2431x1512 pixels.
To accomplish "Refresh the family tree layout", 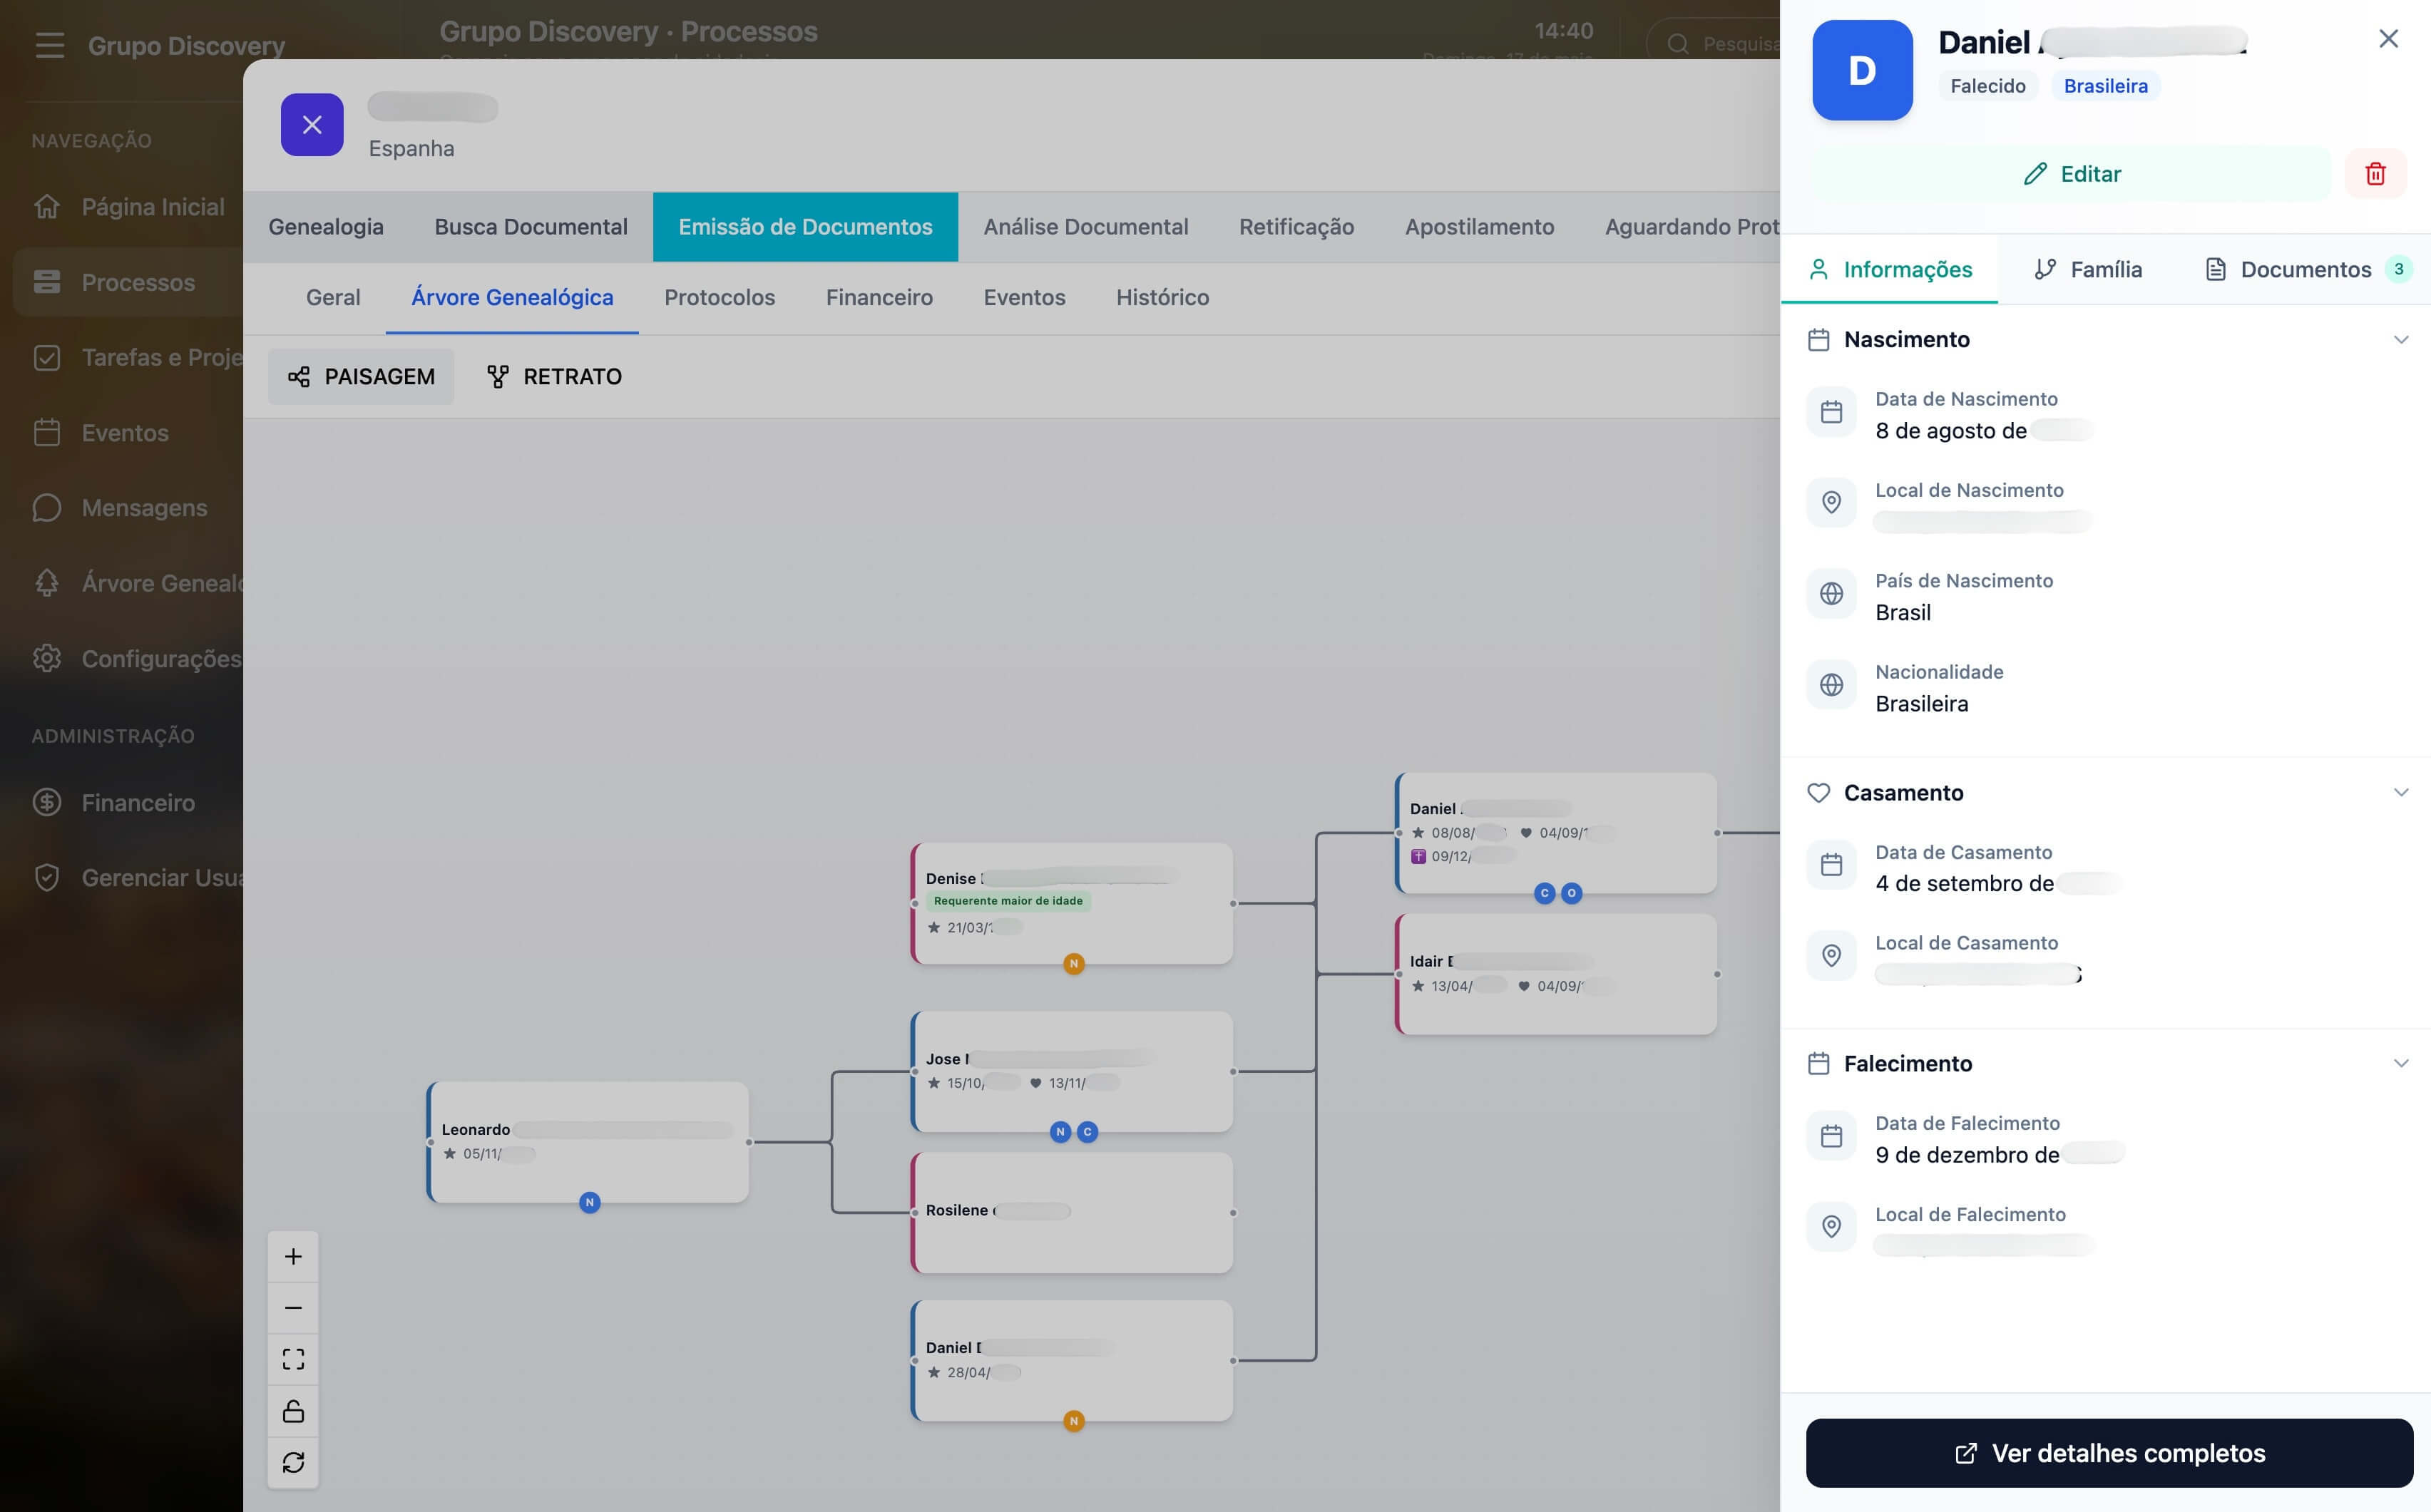I will point(293,1462).
